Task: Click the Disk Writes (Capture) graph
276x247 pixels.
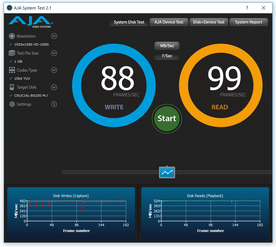Action: [71, 213]
